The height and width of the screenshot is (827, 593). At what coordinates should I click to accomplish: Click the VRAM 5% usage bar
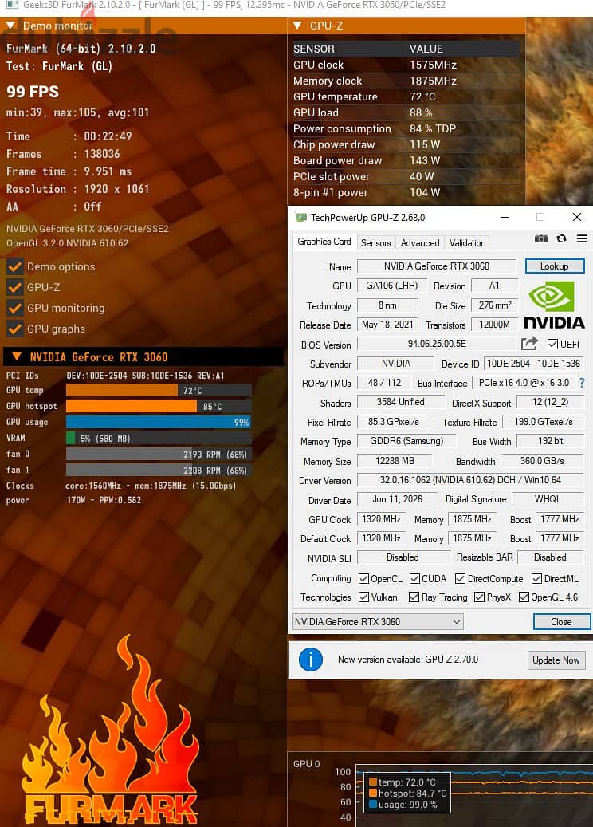(x=159, y=438)
